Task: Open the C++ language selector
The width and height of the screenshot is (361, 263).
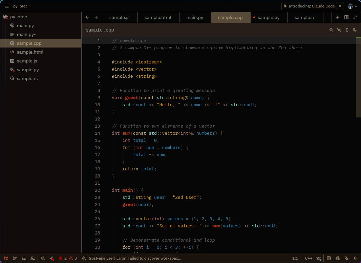Action: [309, 258]
